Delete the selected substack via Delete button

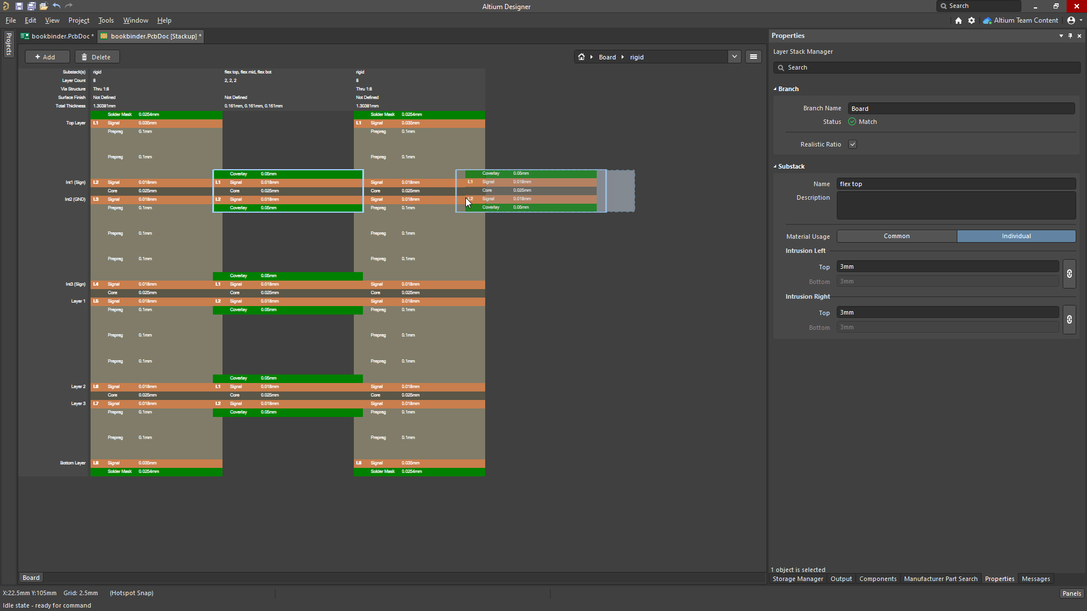tap(97, 57)
